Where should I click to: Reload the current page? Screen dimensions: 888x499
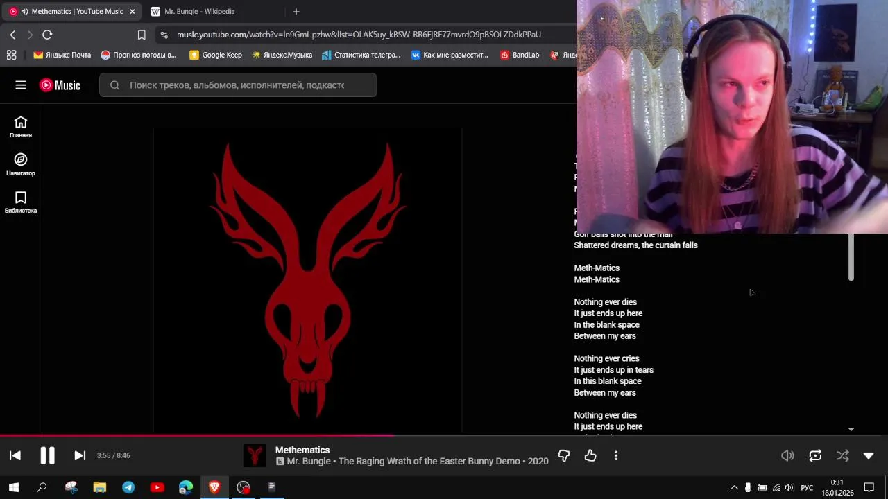pos(47,35)
